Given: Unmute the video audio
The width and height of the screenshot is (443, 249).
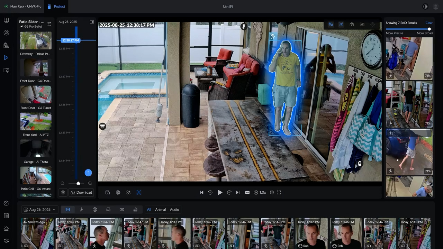Looking at the screenshot, I should pyautogui.click(x=272, y=193).
